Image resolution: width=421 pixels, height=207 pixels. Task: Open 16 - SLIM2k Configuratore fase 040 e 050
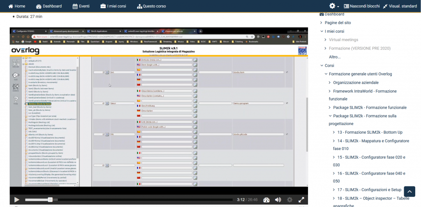[x=369, y=177]
